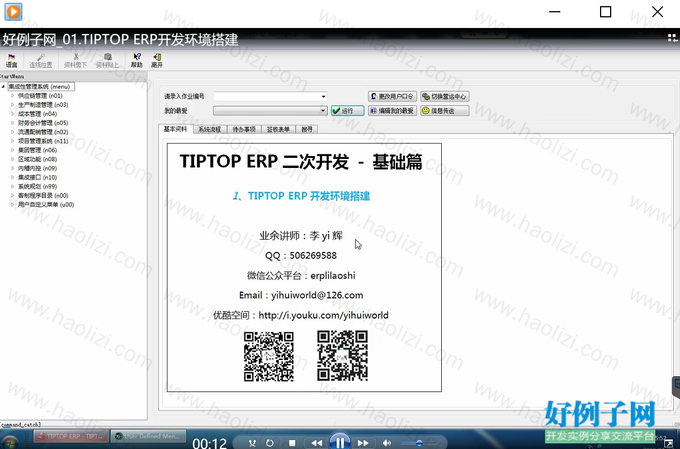Click the 离开 exit toolbar icon
This screenshot has height=449, width=680.
(157, 60)
